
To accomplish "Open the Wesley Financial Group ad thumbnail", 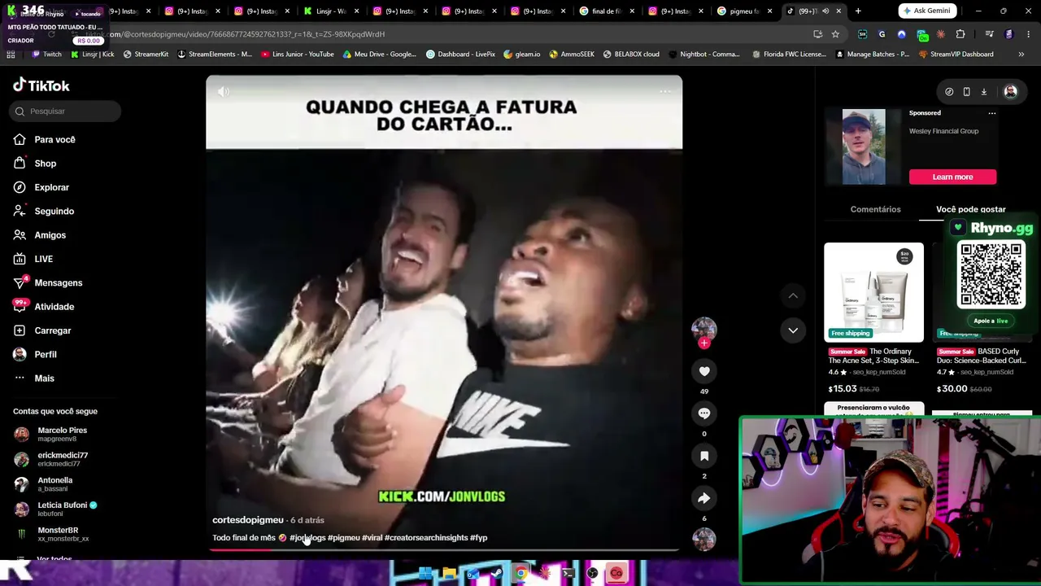I will (864, 146).
